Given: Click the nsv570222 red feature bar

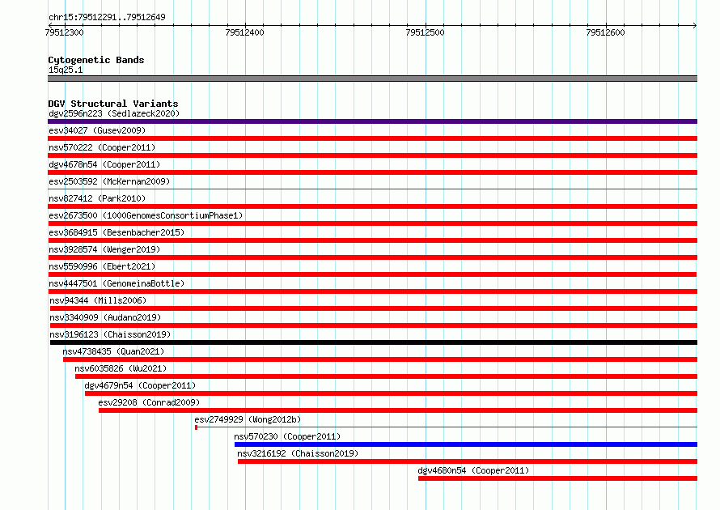Looking at the screenshot, I should click(x=372, y=155).
